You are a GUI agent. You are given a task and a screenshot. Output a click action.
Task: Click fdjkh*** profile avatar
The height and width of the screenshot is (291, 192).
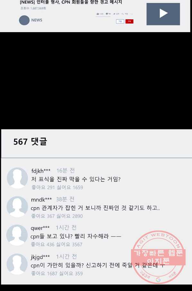(17, 178)
